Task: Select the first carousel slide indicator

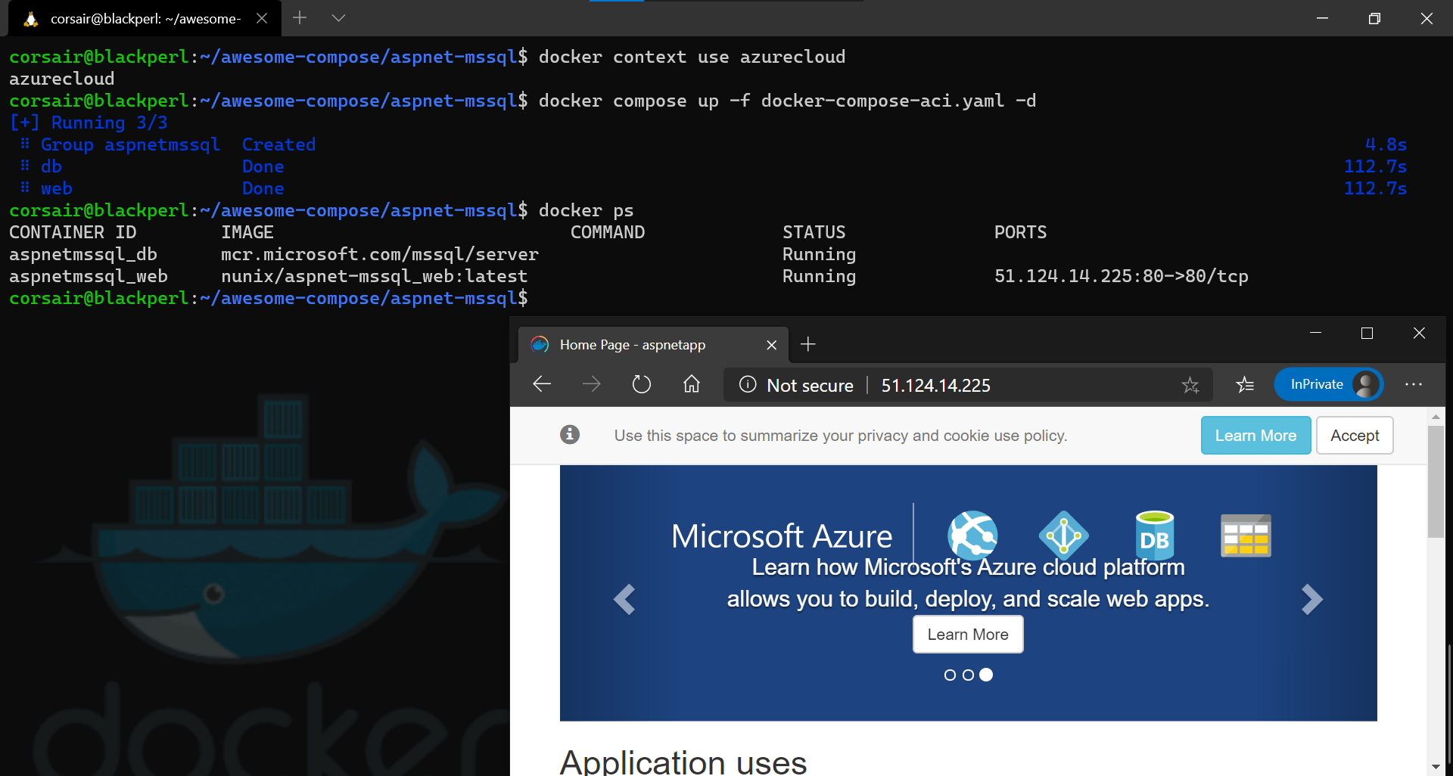Action: tap(950, 675)
